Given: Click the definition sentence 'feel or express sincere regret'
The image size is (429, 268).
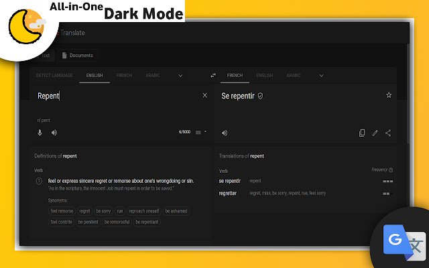Looking at the screenshot, I should [x=121, y=181].
